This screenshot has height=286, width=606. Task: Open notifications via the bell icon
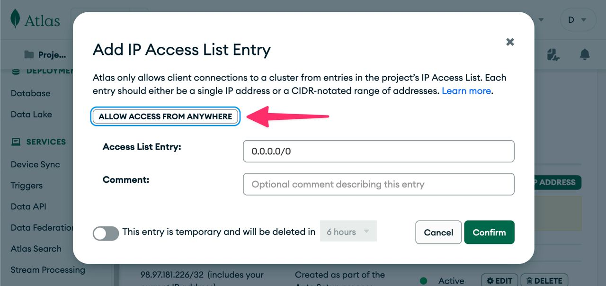pyautogui.click(x=584, y=54)
